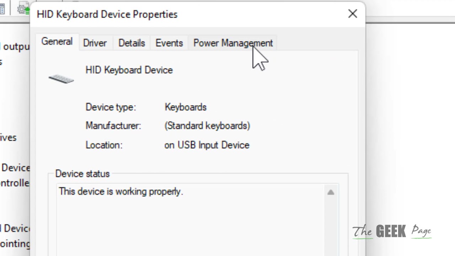This screenshot has width=455, height=256.
Task: Click 'This device is working properly' text
Action: tap(121, 192)
